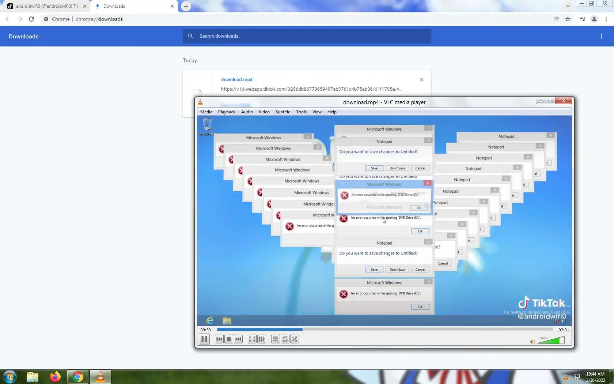Pause the video in VLC

tap(204, 339)
